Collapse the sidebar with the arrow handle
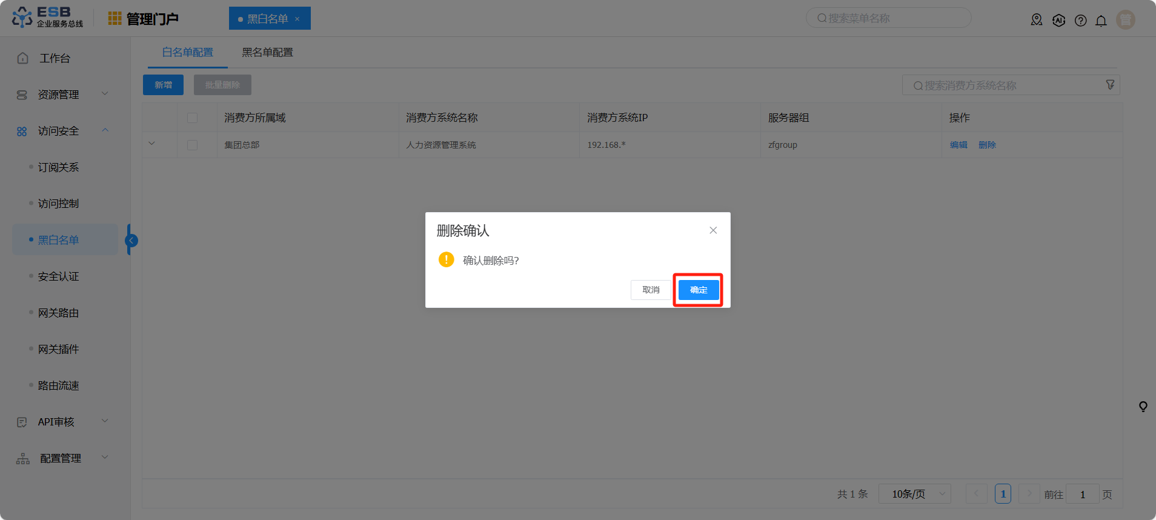Image resolution: width=1156 pixels, height=520 pixels. (131, 241)
